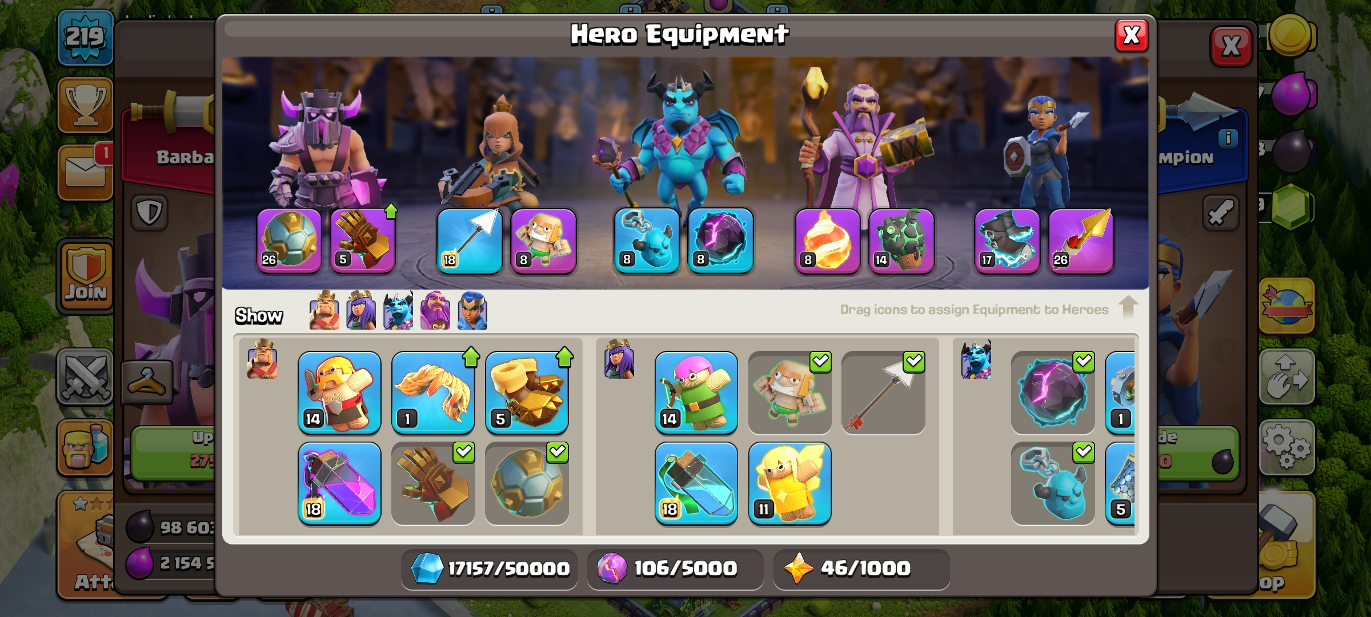Tap the Starry Ore counter 46/1000
The image size is (1371, 617).
pos(861,569)
